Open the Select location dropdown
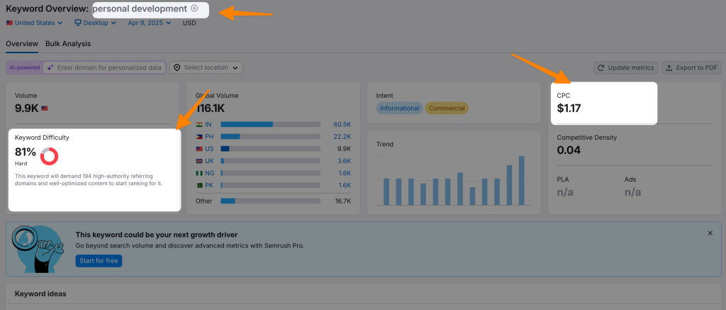This screenshot has height=310, width=726. tap(206, 67)
